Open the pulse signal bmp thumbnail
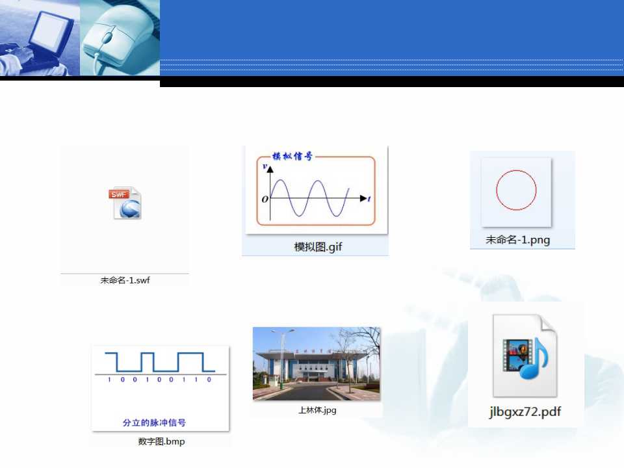624x468 pixels. pos(161,389)
